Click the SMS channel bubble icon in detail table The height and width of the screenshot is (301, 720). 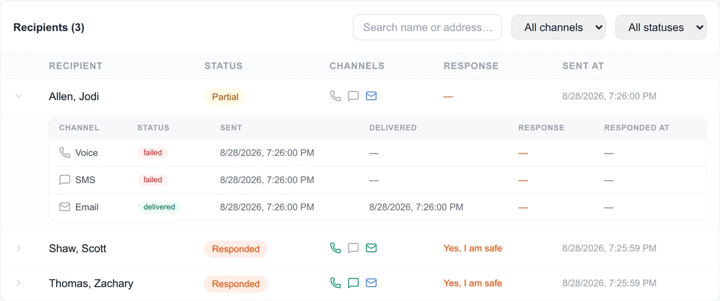pyautogui.click(x=65, y=179)
